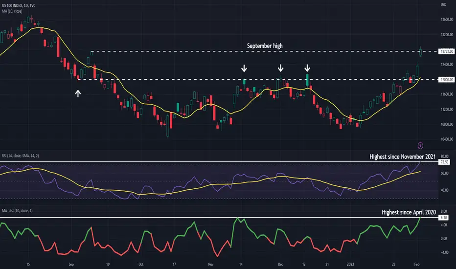Click the 8.00 MA_dist axis label
This screenshot has height=269, width=456.
coord(444,211)
